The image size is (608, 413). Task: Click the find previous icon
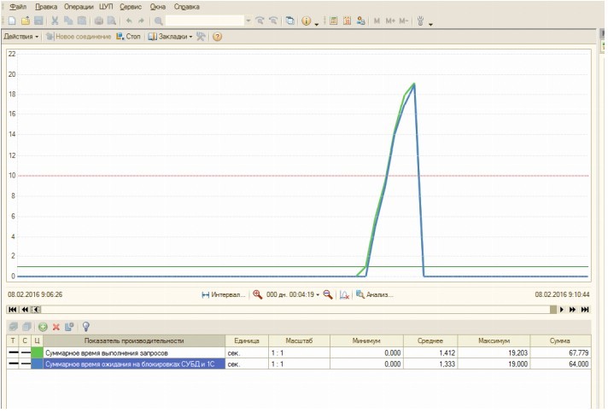coord(273,21)
